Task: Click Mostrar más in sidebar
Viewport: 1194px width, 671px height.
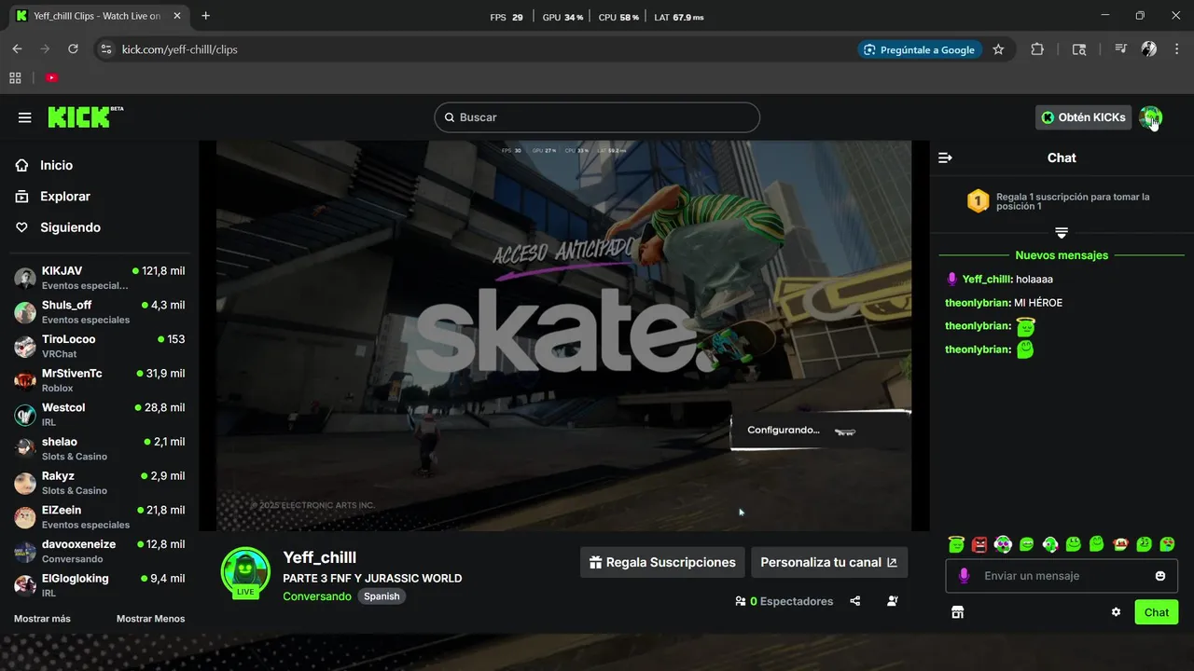Action: point(42,619)
